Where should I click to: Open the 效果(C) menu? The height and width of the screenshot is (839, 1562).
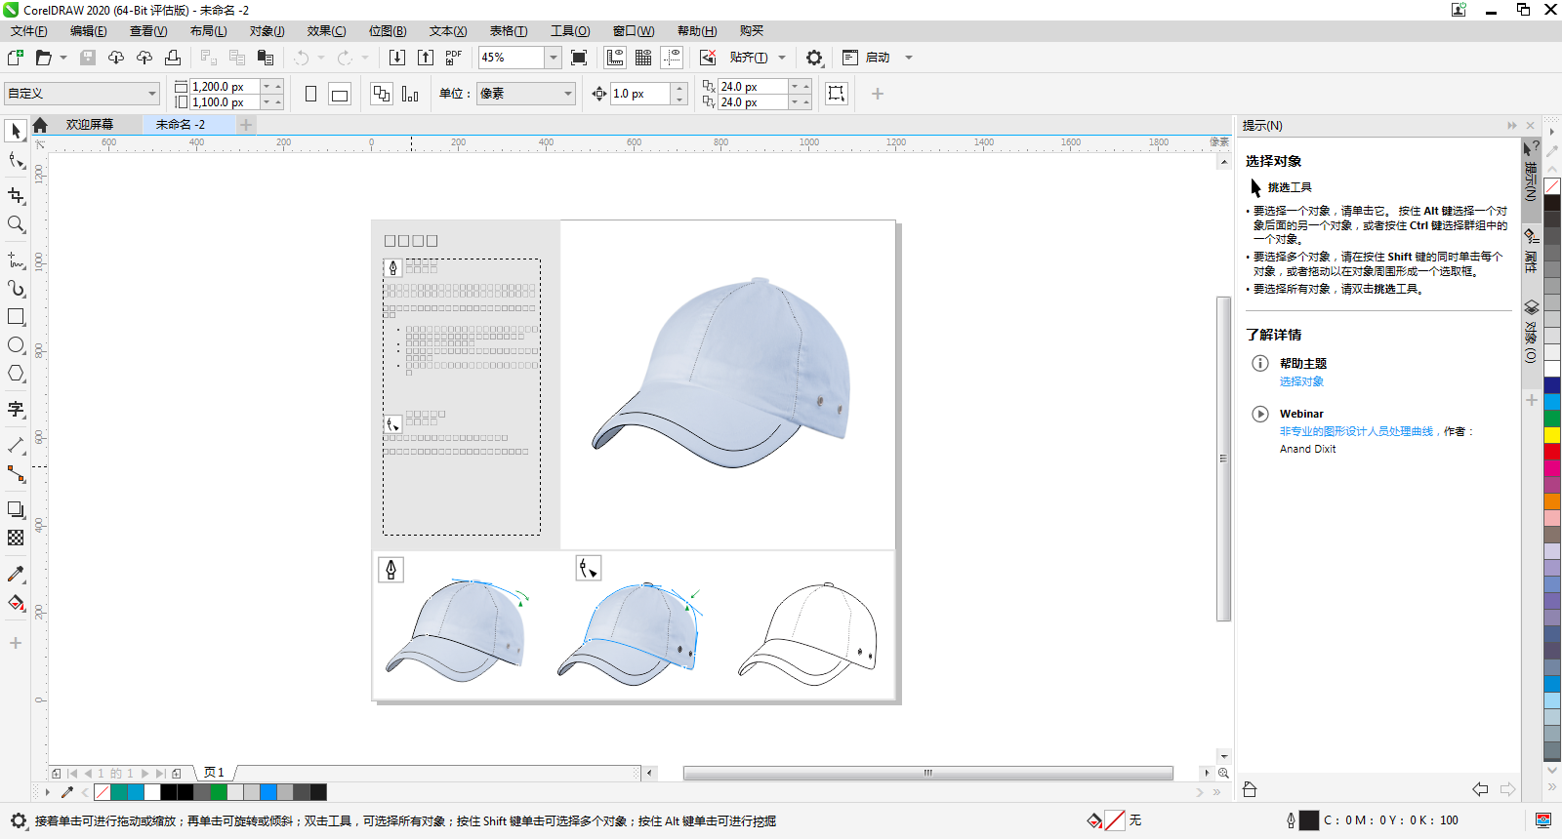pos(326,31)
